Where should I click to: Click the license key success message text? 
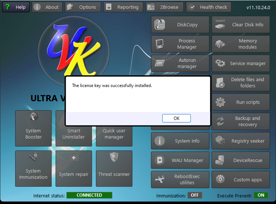click(x=112, y=86)
